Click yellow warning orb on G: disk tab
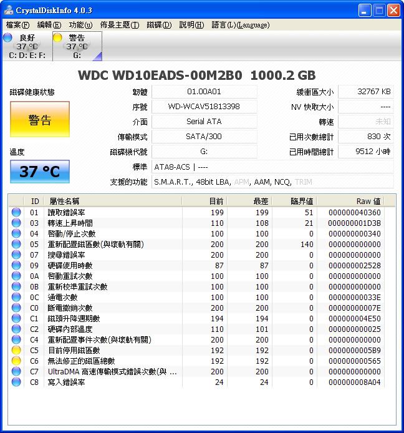 pyautogui.click(x=58, y=38)
